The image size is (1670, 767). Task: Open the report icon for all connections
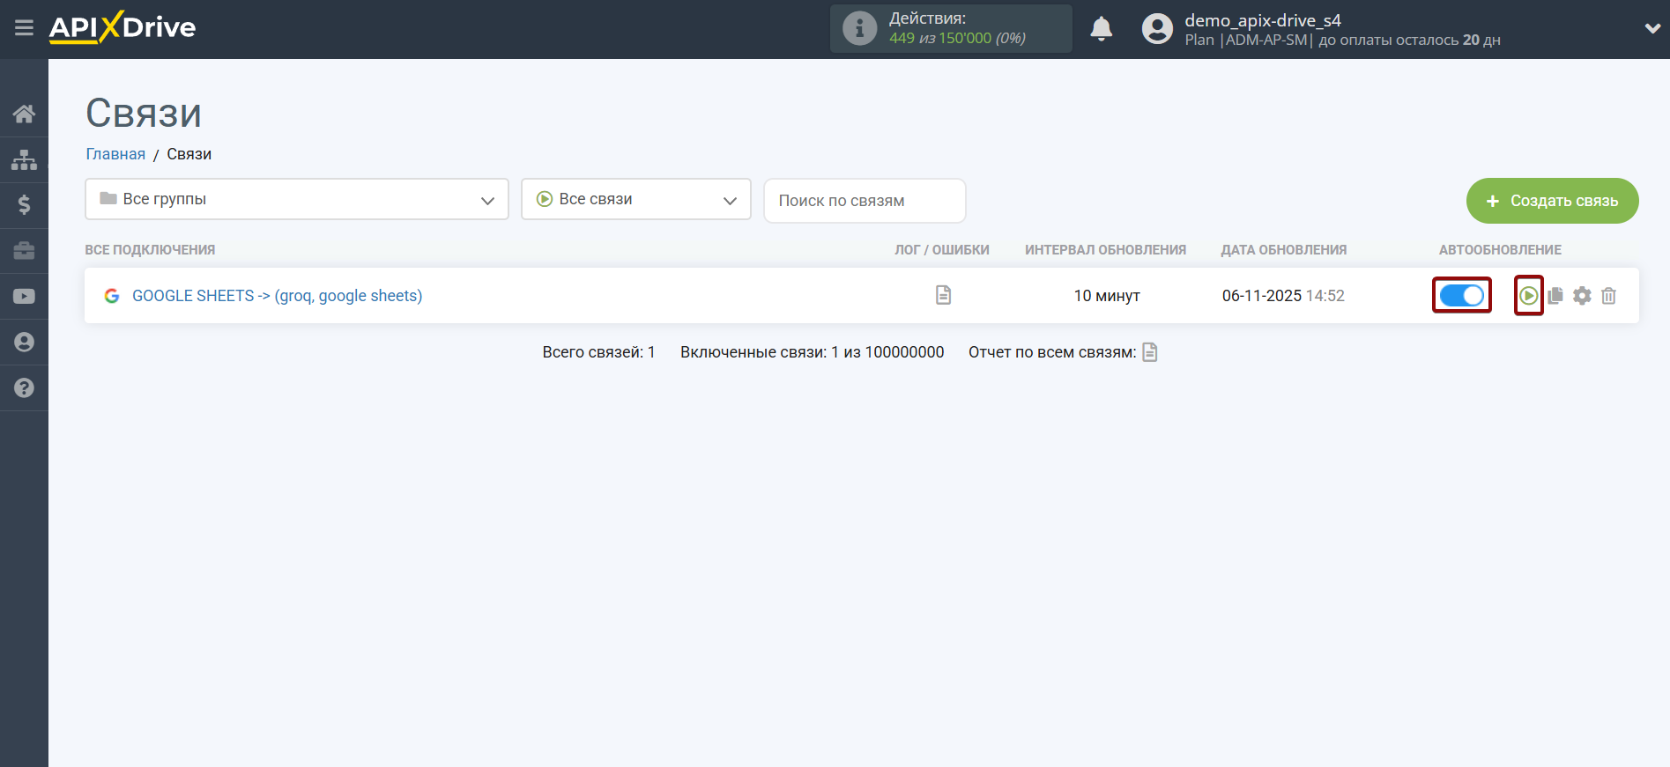(1150, 352)
